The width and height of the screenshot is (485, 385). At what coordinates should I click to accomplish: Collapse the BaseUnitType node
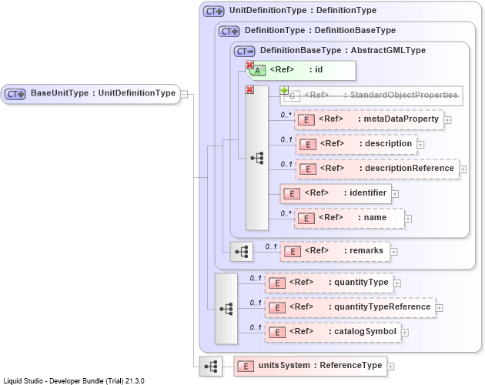pyautogui.click(x=184, y=94)
